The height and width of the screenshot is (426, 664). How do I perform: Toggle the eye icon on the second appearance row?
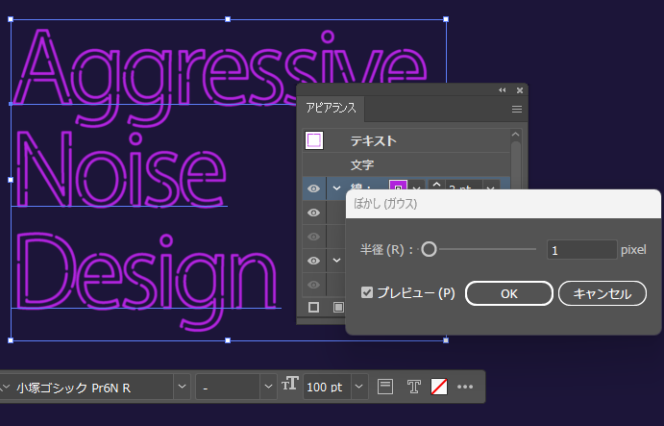[313, 213]
